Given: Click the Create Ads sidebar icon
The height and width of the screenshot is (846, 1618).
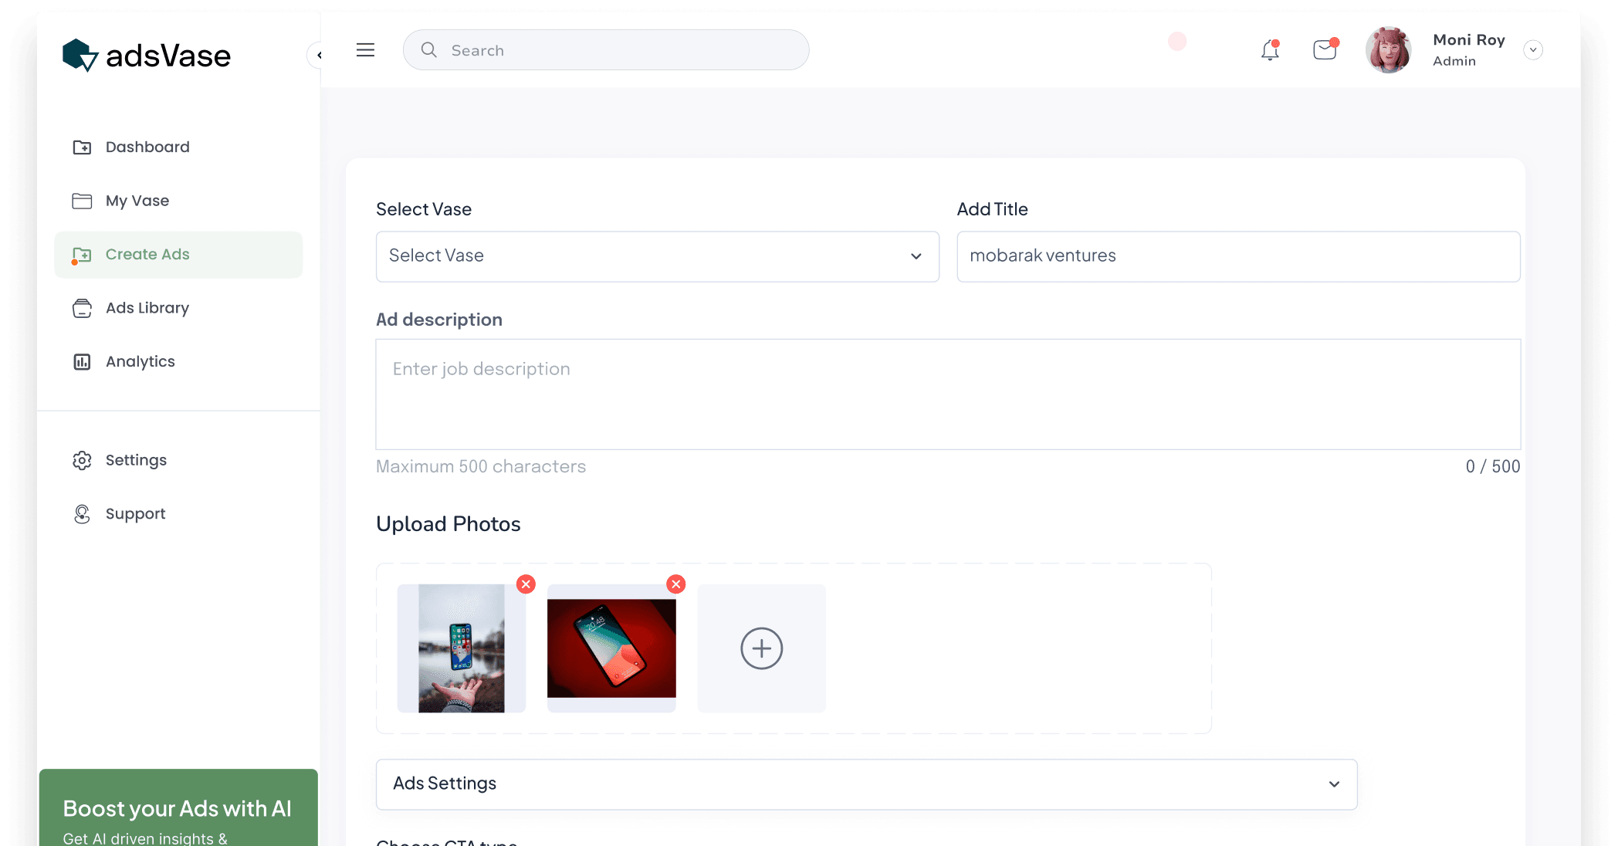Looking at the screenshot, I should (83, 254).
